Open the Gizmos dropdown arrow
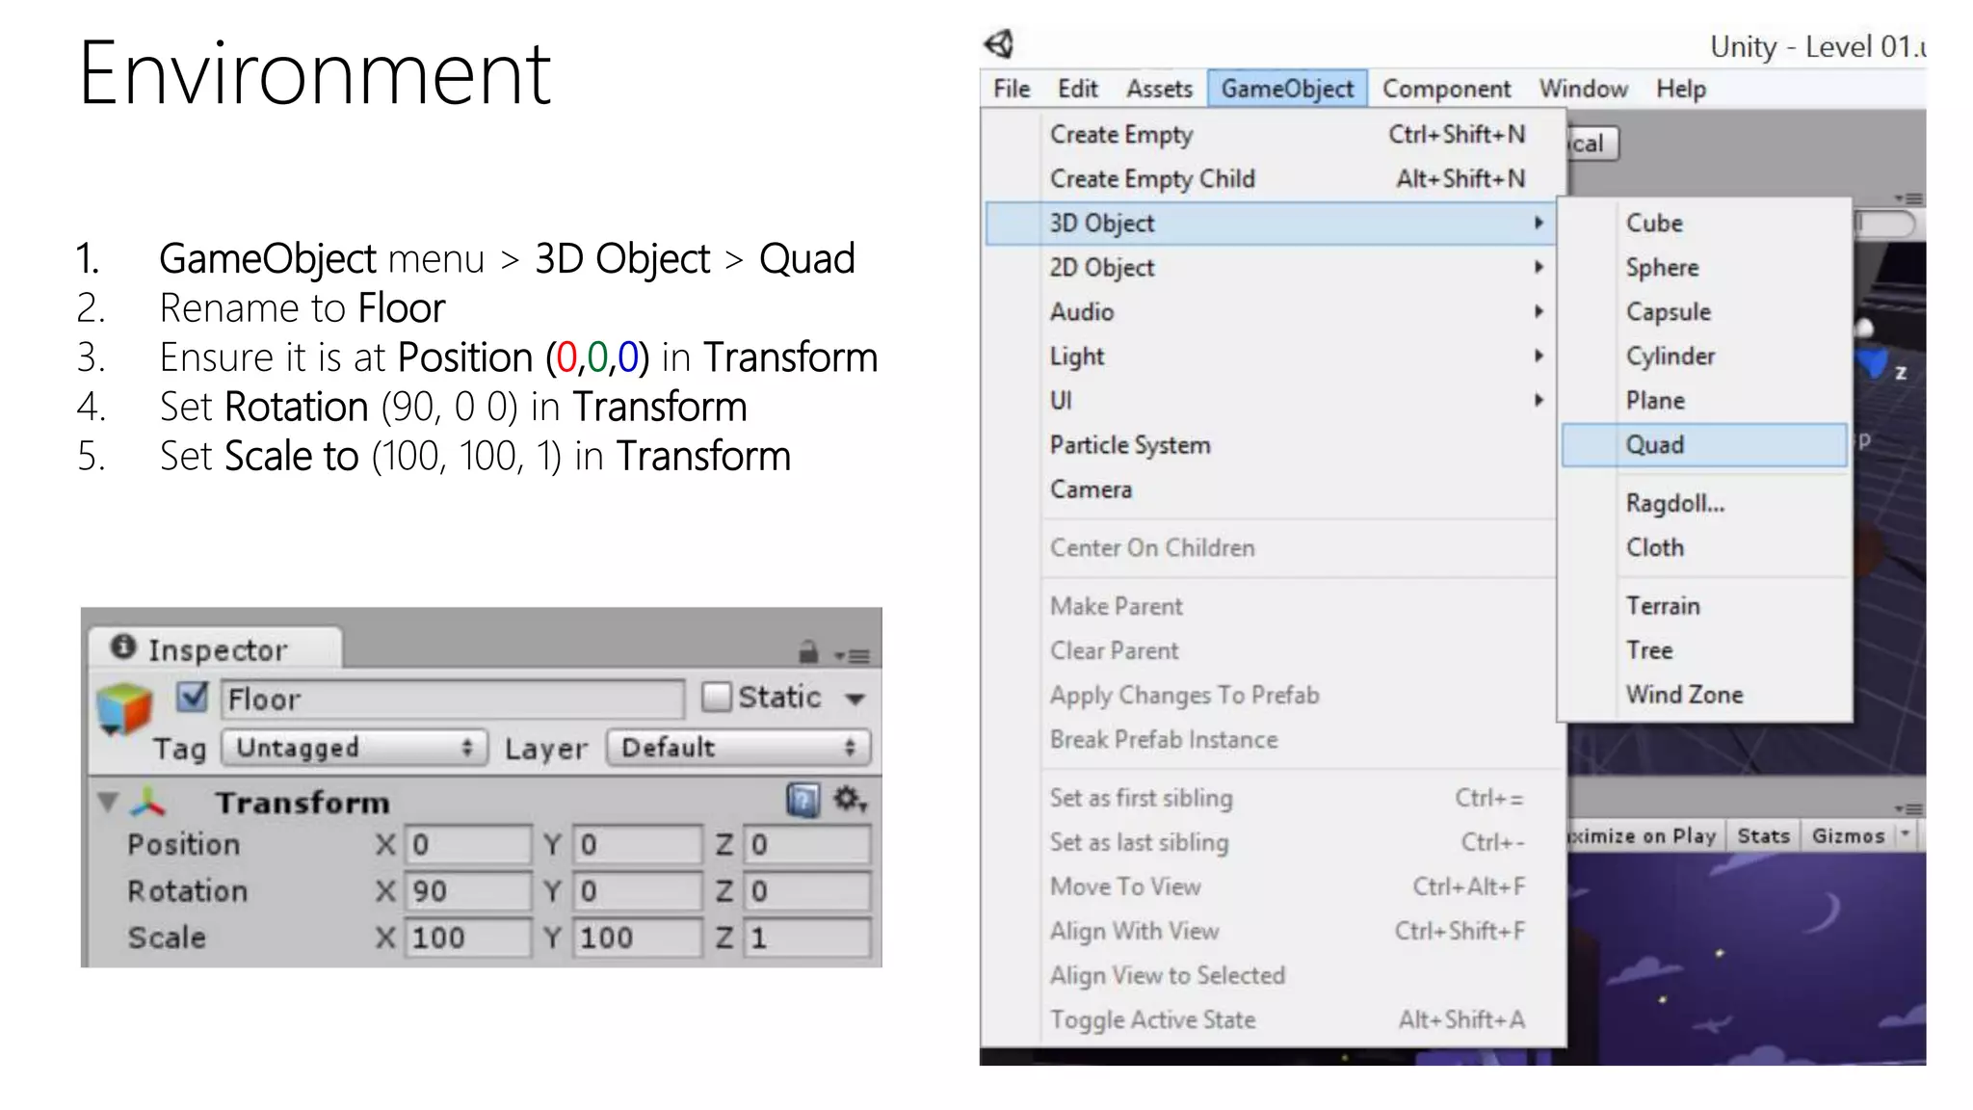1973x1110 pixels. [x=1905, y=835]
